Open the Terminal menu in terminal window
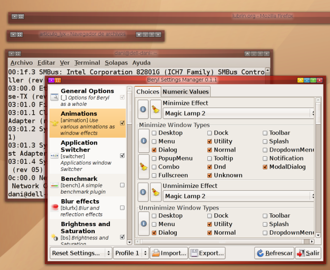The width and height of the screenshot is (330, 270). 87,62
